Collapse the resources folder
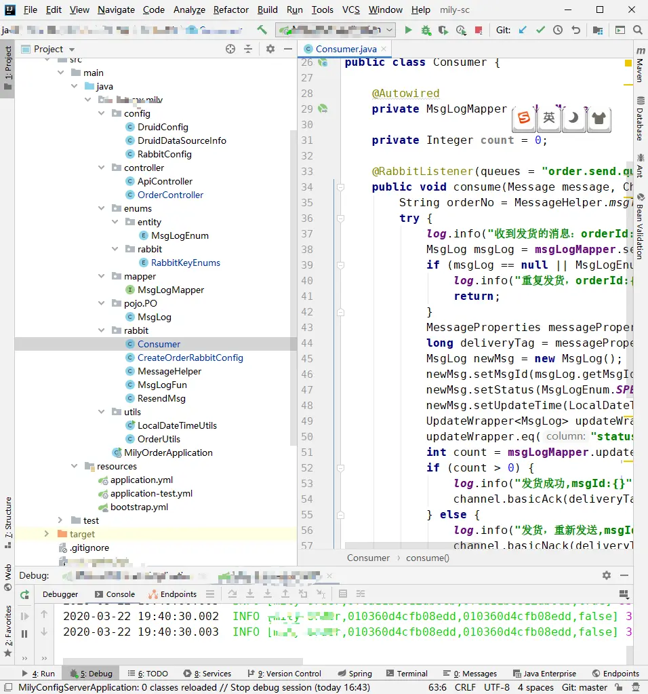 [x=75, y=466]
